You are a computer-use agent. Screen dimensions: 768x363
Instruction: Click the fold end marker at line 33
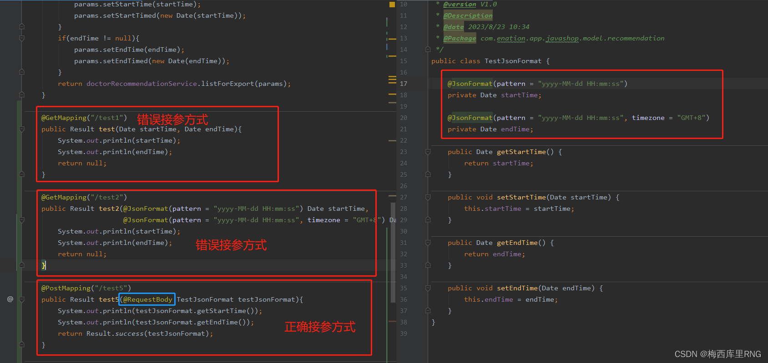click(x=428, y=265)
